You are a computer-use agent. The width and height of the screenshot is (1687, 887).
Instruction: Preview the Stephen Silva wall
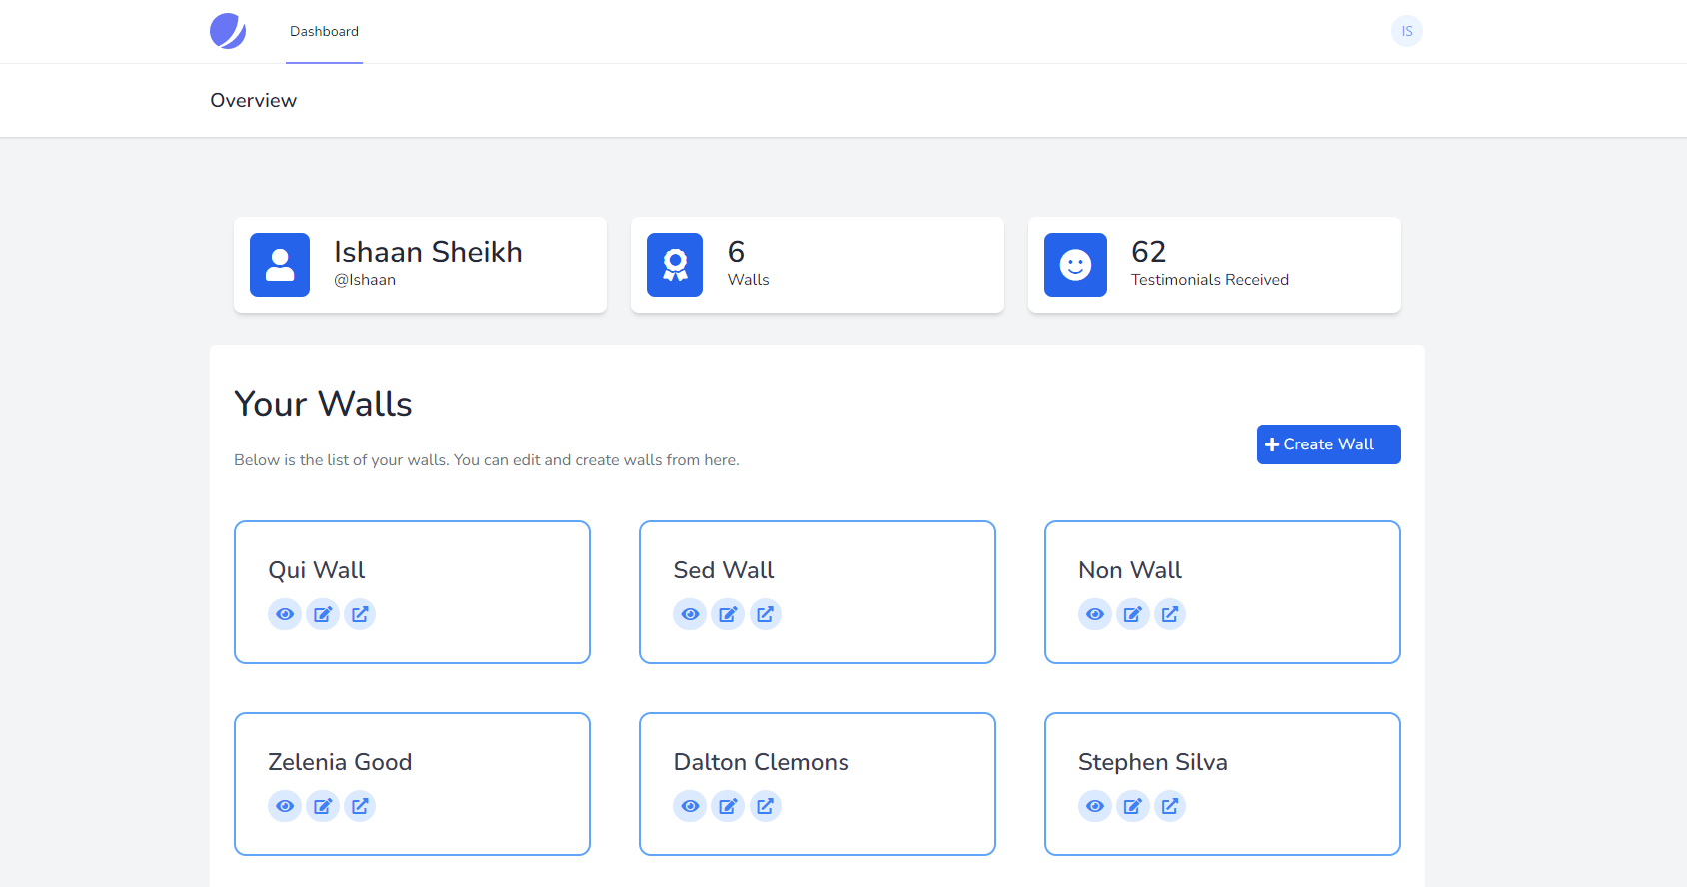pos(1095,806)
